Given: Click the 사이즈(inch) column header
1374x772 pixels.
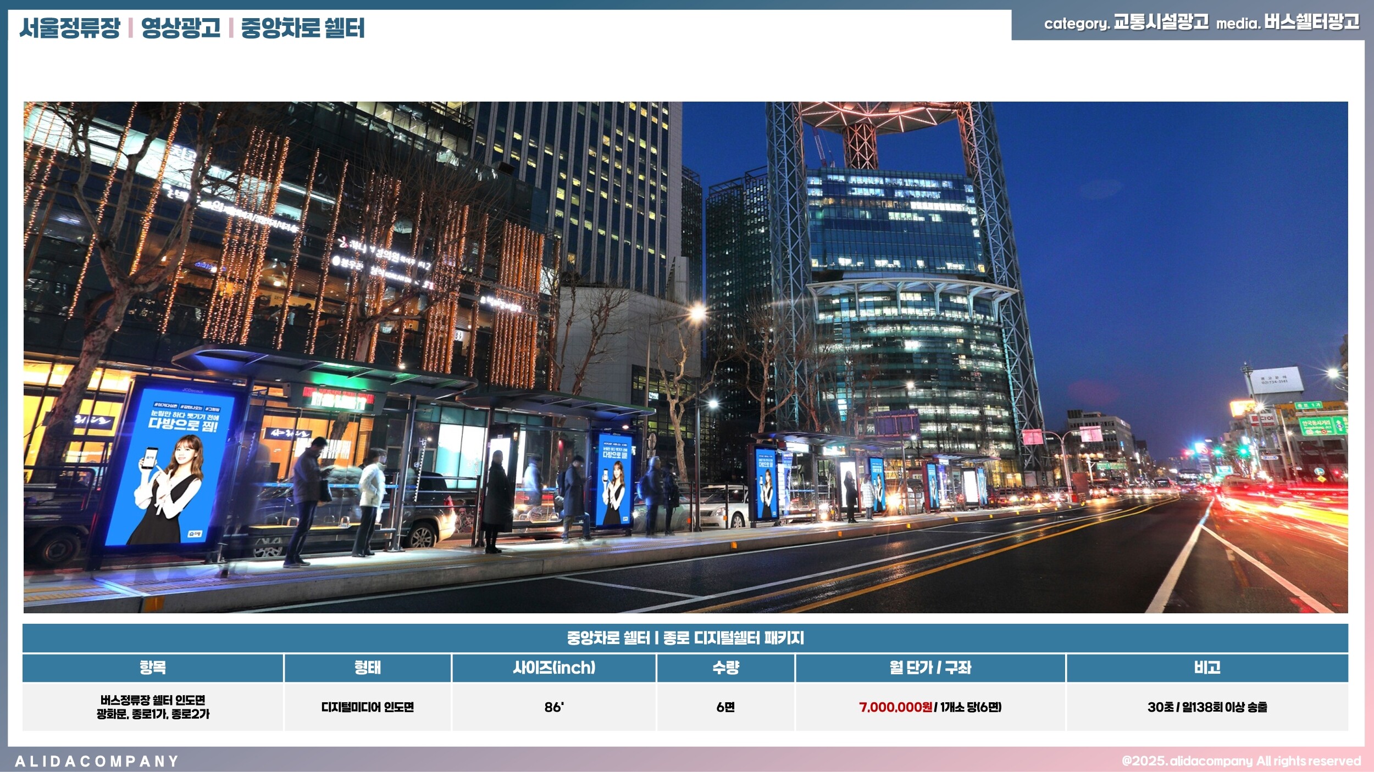Looking at the screenshot, I should tap(554, 668).
